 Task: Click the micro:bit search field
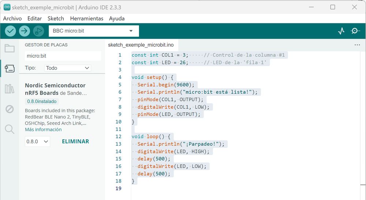63,56
